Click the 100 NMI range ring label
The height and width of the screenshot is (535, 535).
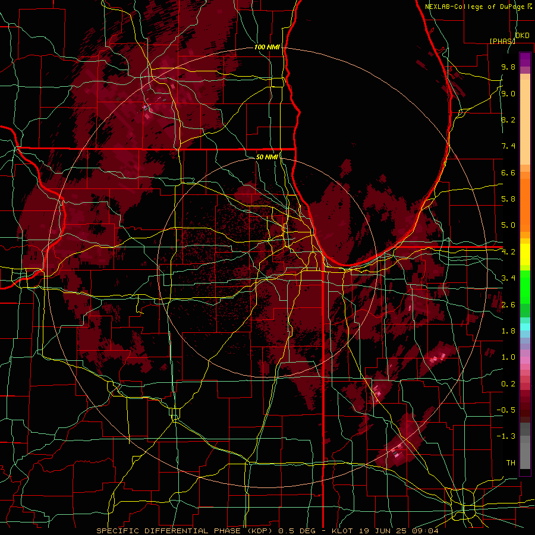pyautogui.click(x=267, y=47)
